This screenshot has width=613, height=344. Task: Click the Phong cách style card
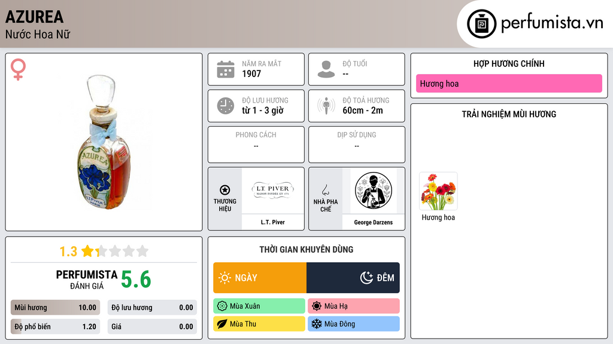coord(256,145)
